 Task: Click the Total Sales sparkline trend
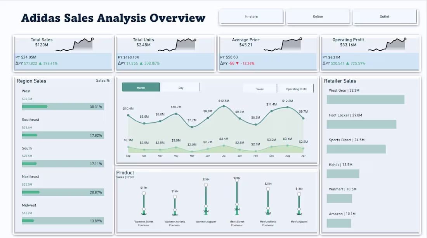click(x=76, y=45)
